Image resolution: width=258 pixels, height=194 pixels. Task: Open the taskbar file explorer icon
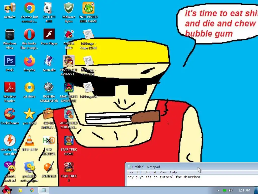pyautogui.click(x=20, y=190)
